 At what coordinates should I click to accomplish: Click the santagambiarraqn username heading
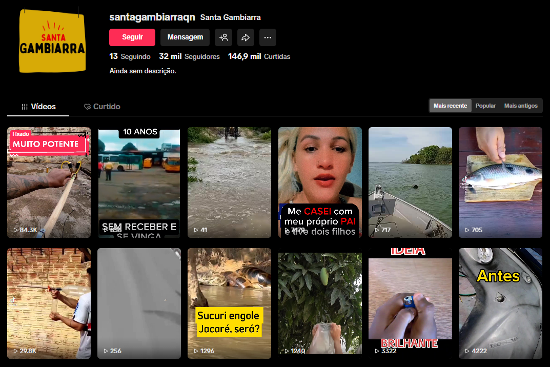[x=152, y=17]
